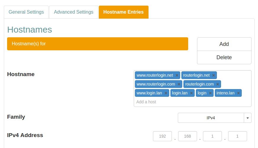Select the Hostname(s) for list entry
Image resolution: width=258 pixels, height=148 pixels.
click(x=97, y=44)
